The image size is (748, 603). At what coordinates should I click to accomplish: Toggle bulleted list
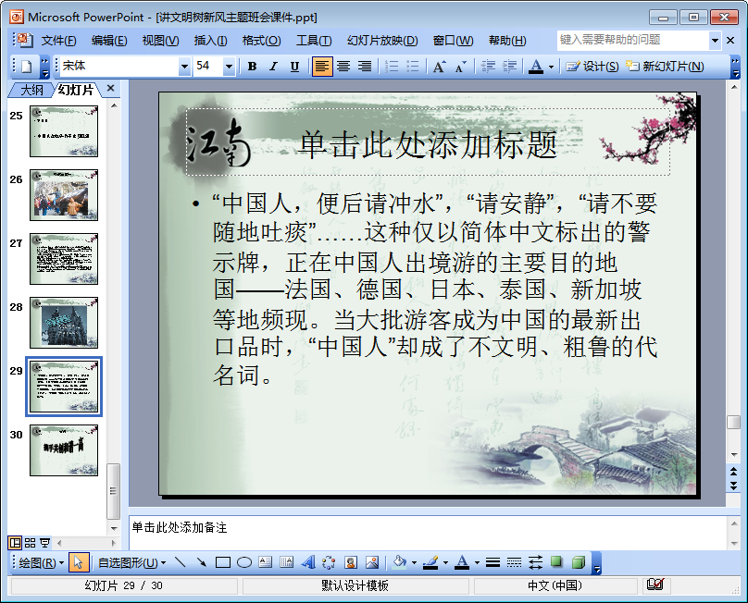[x=413, y=67]
